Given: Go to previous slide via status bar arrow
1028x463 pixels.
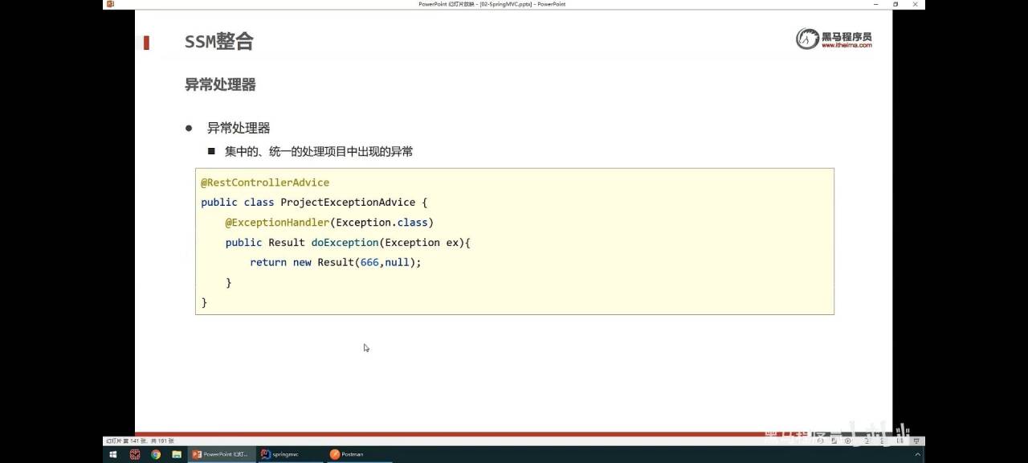Looking at the screenshot, I should tap(821, 440).
